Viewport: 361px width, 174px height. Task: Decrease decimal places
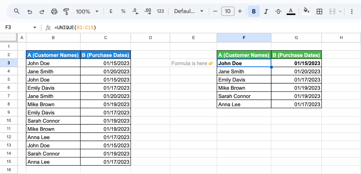point(136,11)
